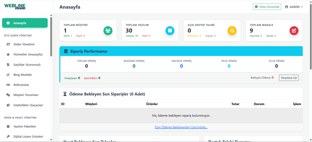Click the Slider Yönetimi image icon in sidebar
Image resolution: width=312 pixels, height=142 pixels.
pyautogui.click(x=8, y=44)
